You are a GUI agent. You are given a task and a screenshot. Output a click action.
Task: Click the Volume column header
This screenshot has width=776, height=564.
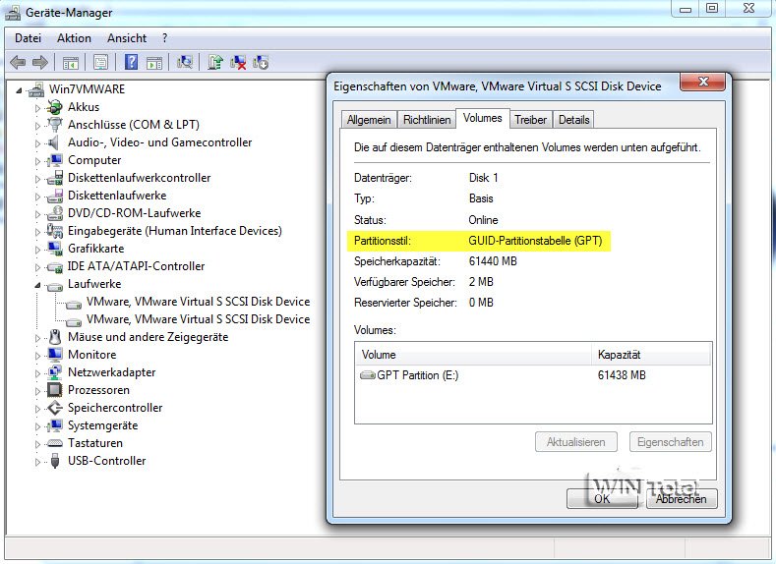click(x=474, y=355)
